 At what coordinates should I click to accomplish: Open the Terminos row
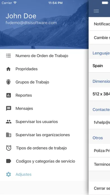[x=99, y=164]
